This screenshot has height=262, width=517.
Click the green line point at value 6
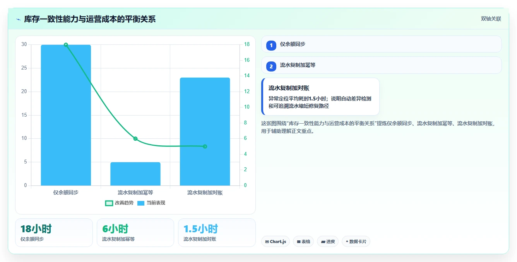coord(135,139)
